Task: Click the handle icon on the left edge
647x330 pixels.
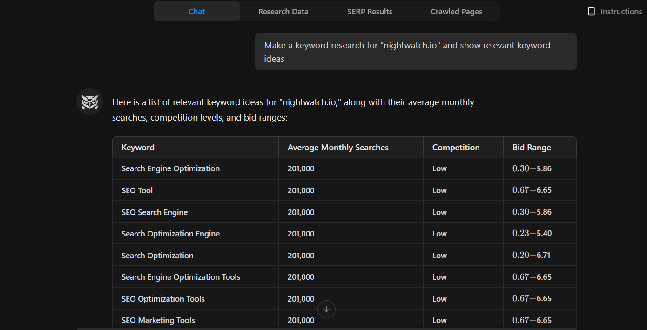Action: tap(1, 189)
